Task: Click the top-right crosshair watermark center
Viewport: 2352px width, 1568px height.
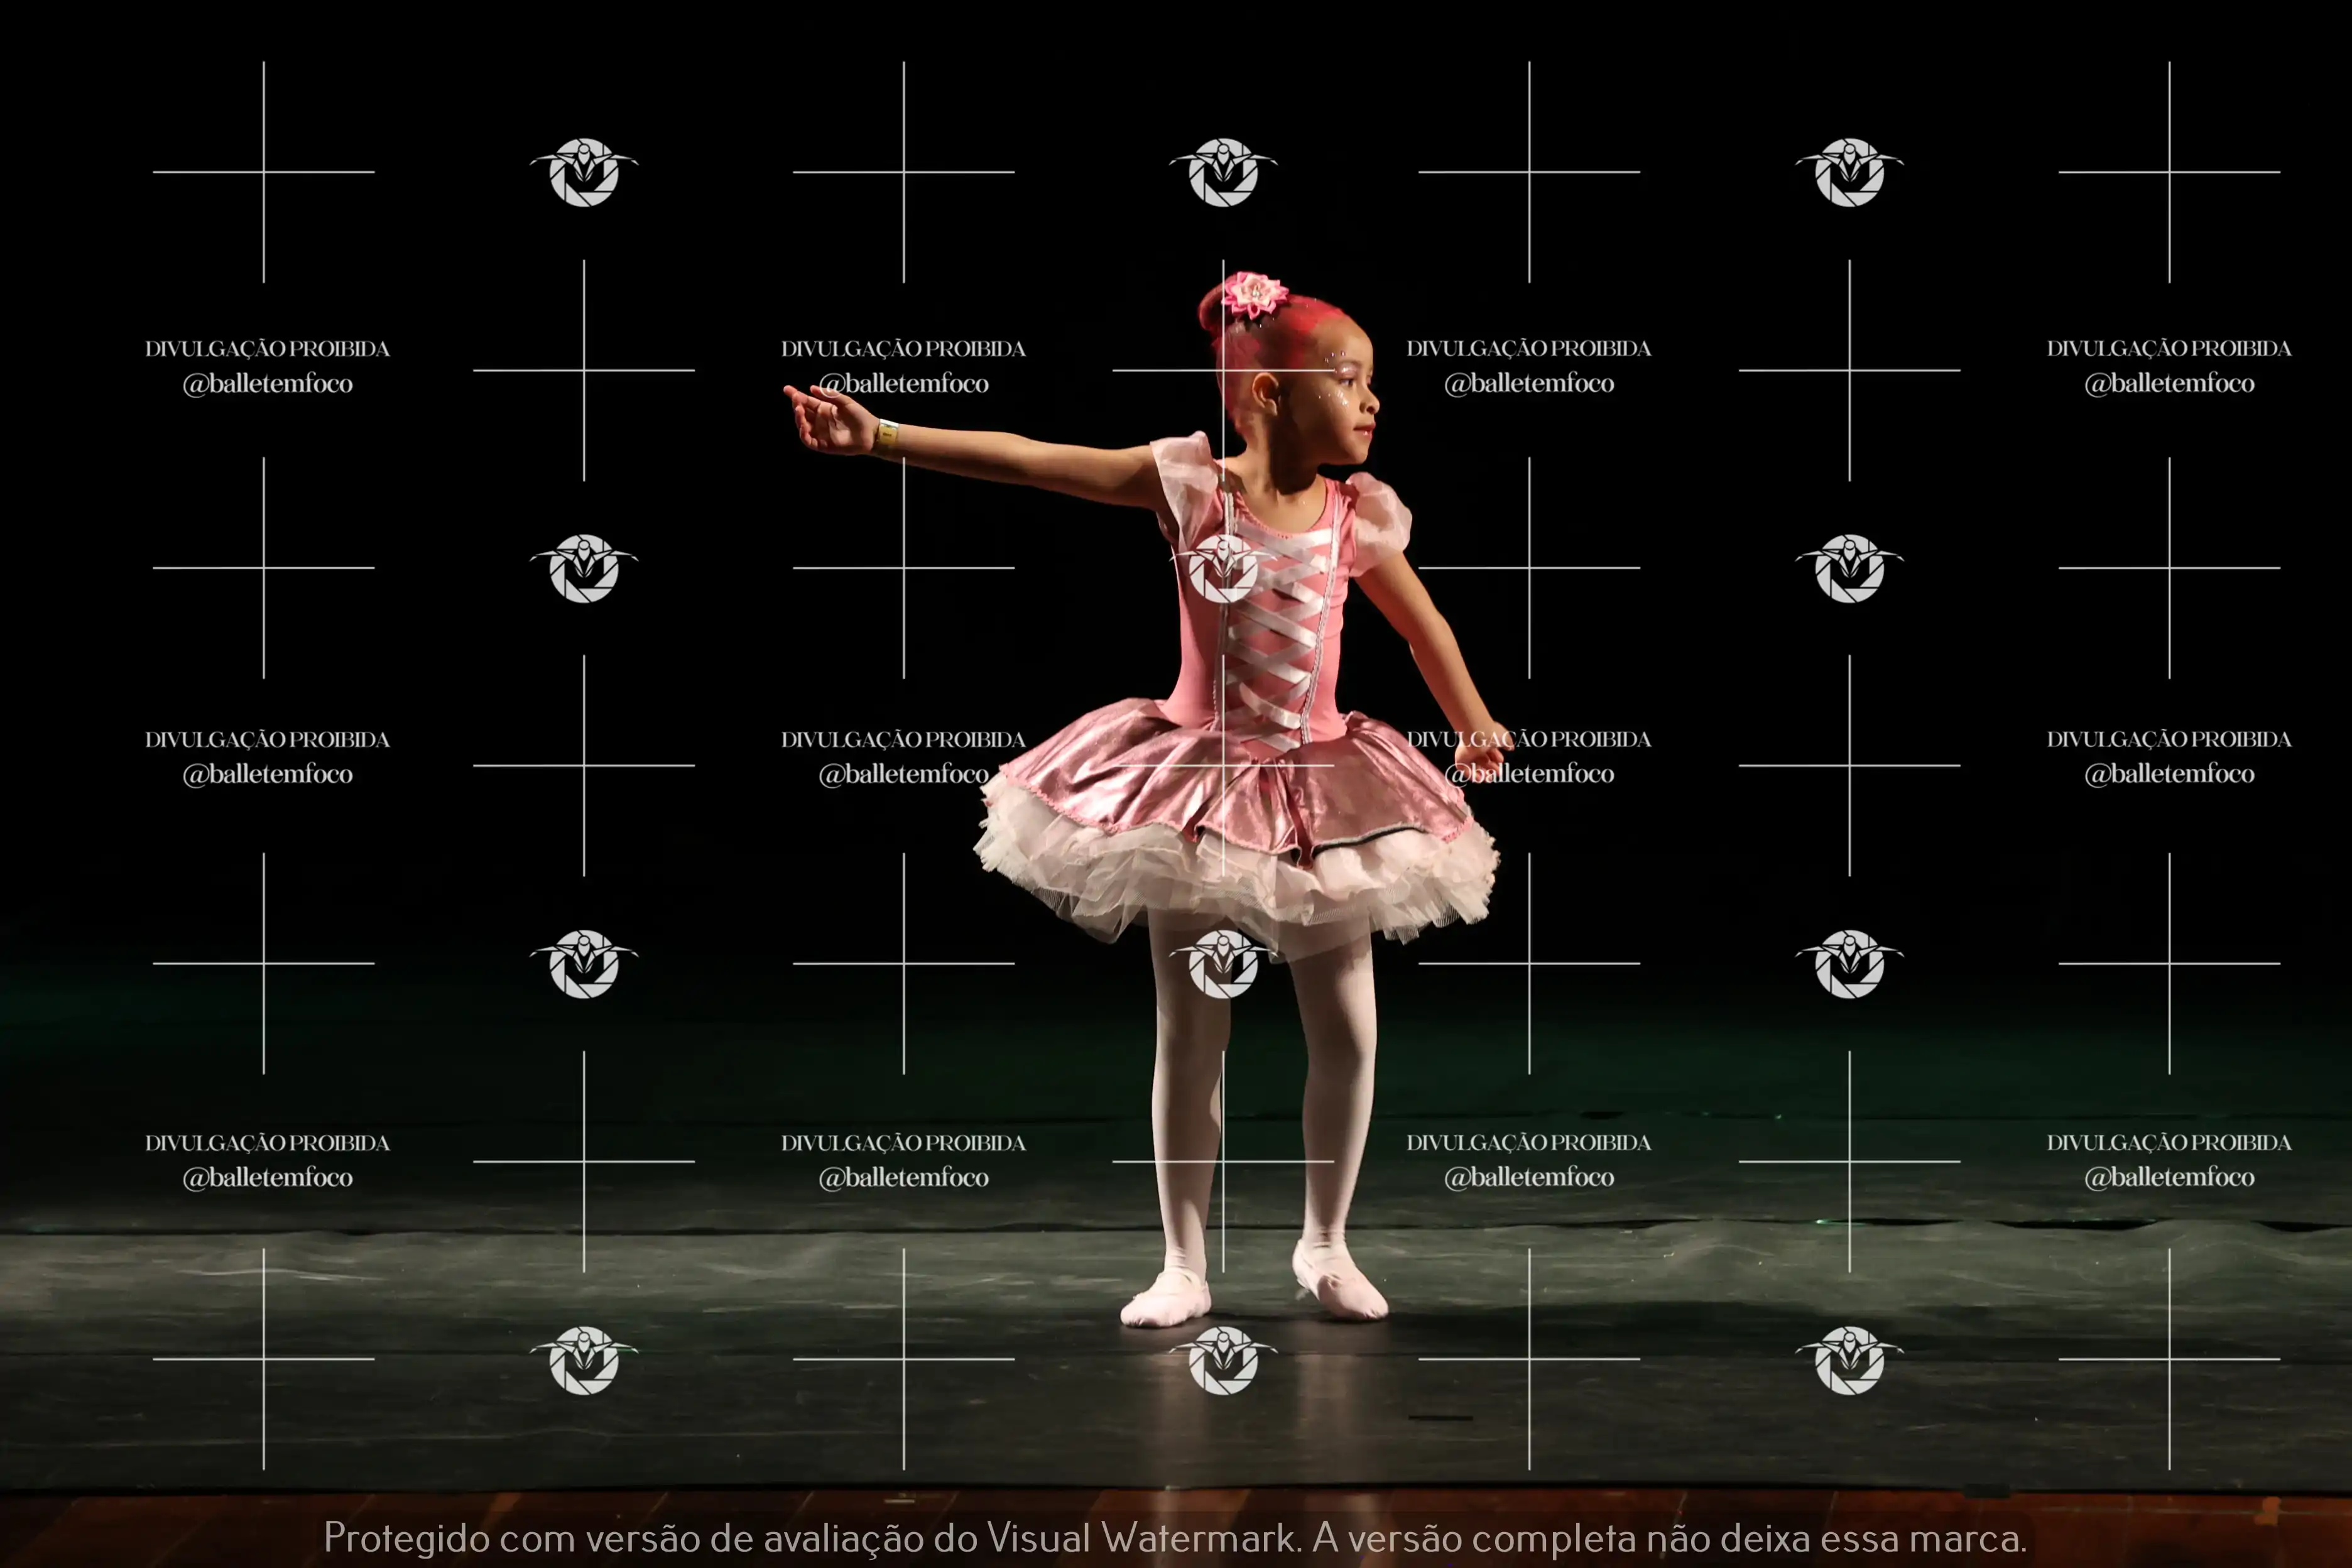Action: tap(2169, 172)
